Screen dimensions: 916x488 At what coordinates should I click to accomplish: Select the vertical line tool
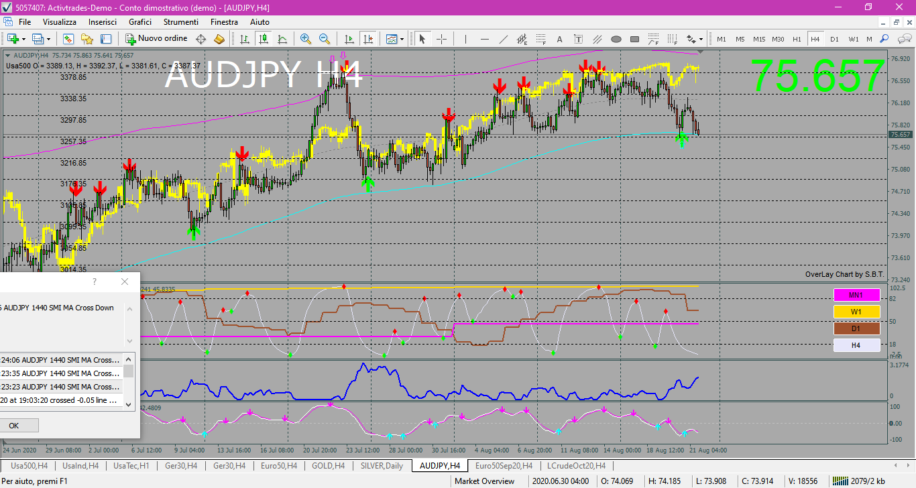(x=465, y=39)
